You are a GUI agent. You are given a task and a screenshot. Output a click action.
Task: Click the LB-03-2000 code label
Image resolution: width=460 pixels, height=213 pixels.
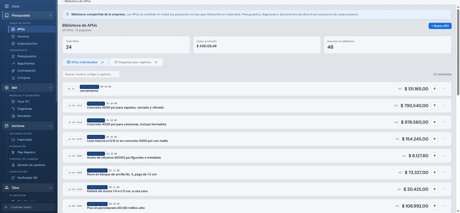point(75,156)
